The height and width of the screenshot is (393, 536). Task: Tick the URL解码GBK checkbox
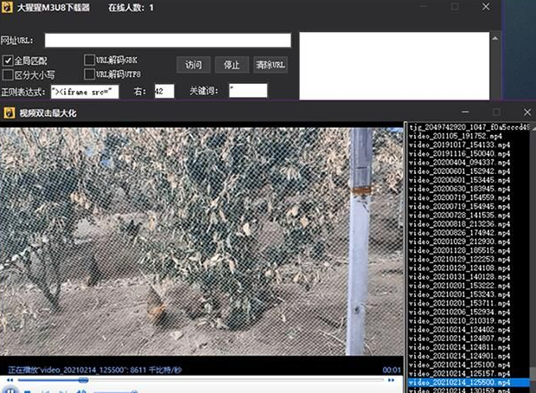(x=89, y=60)
